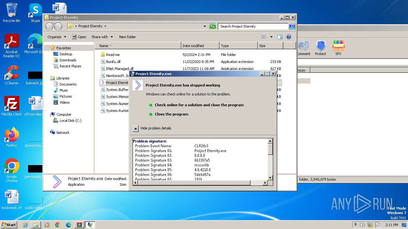The width and height of the screenshot is (408, 229).
Task: Click the Start button
Action: 9,225
